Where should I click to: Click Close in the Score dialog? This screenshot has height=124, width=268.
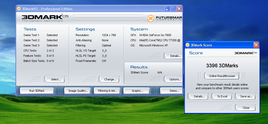[x=246, y=108]
